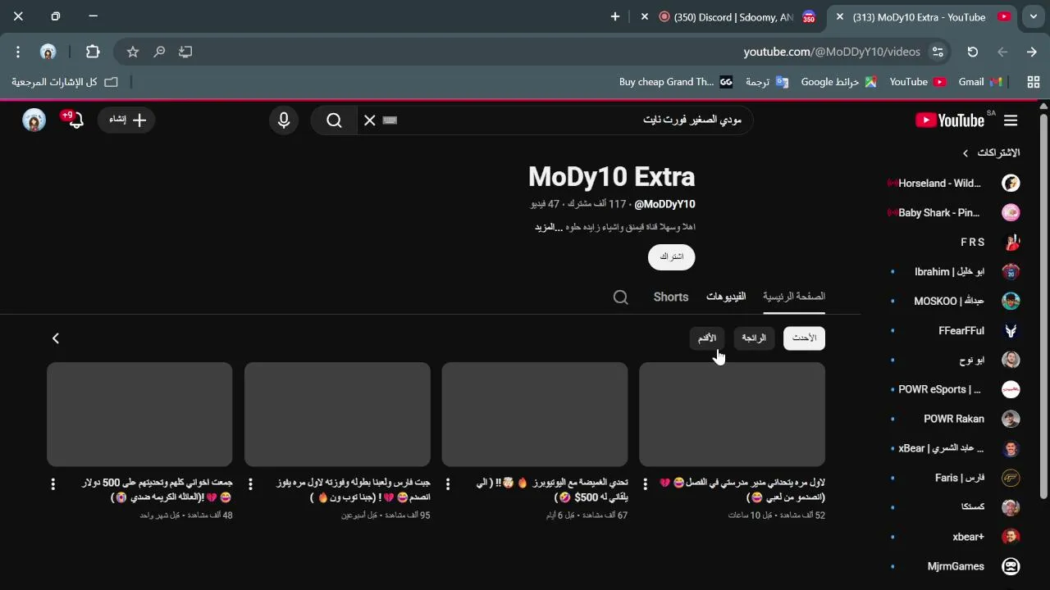Open ابو خليل Ibrahim subscription
This screenshot has height=590, width=1050.
[953, 272]
